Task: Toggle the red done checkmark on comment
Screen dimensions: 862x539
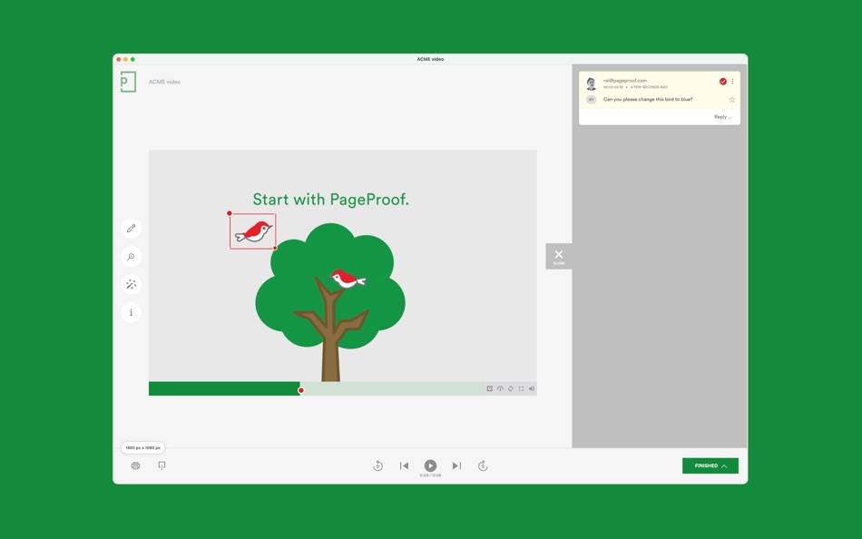Action: click(723, 82)
